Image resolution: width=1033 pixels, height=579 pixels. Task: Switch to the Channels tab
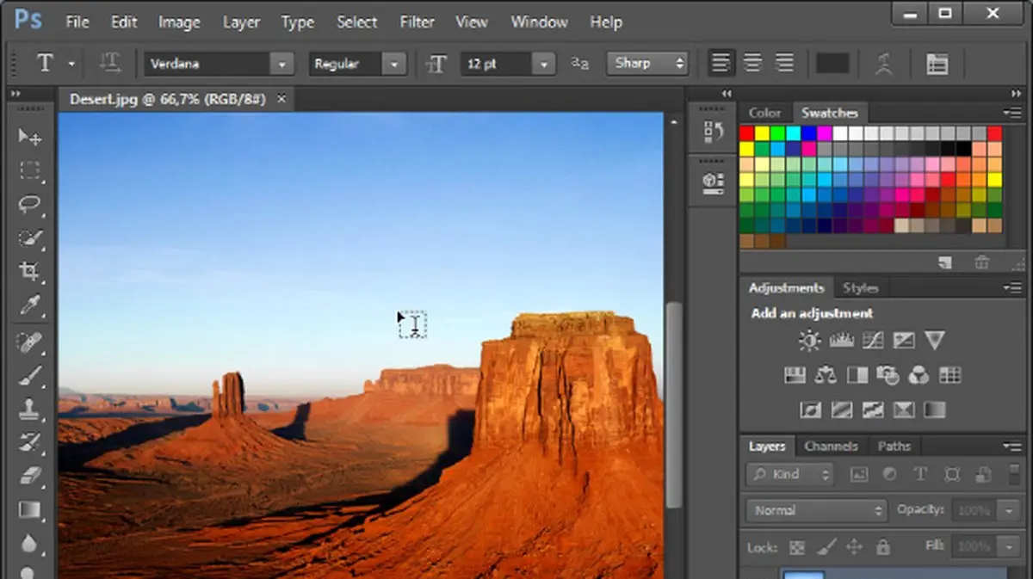(x=830, y=446)
